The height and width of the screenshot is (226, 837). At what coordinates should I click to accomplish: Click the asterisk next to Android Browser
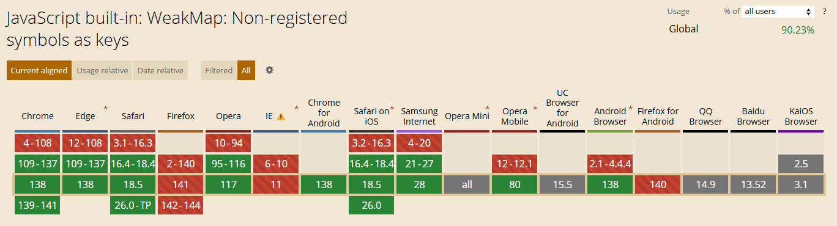[631, 108]
